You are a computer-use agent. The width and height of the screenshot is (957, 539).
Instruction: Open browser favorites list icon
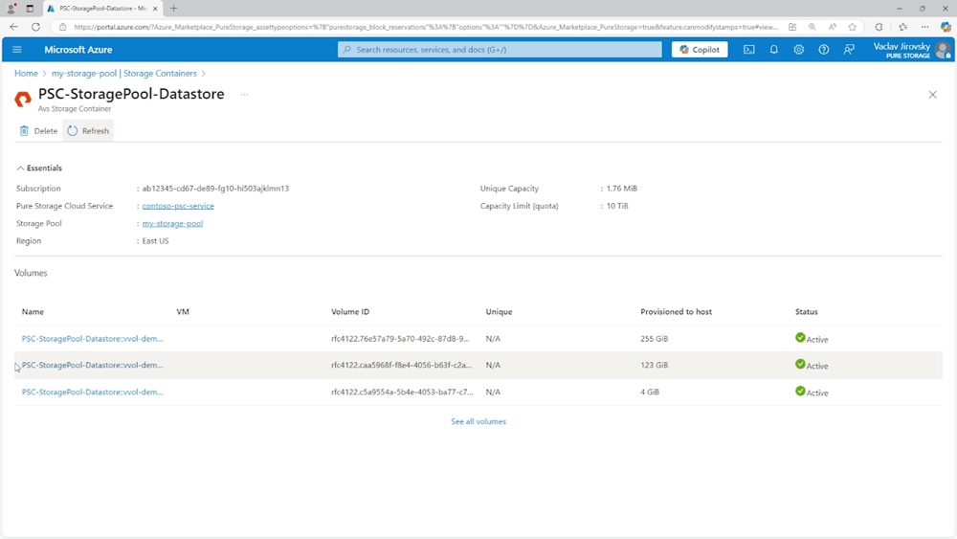[902, 27]
